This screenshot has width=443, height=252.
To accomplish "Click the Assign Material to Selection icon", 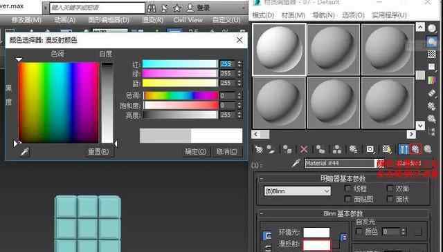I will click(x=287, y=149).
